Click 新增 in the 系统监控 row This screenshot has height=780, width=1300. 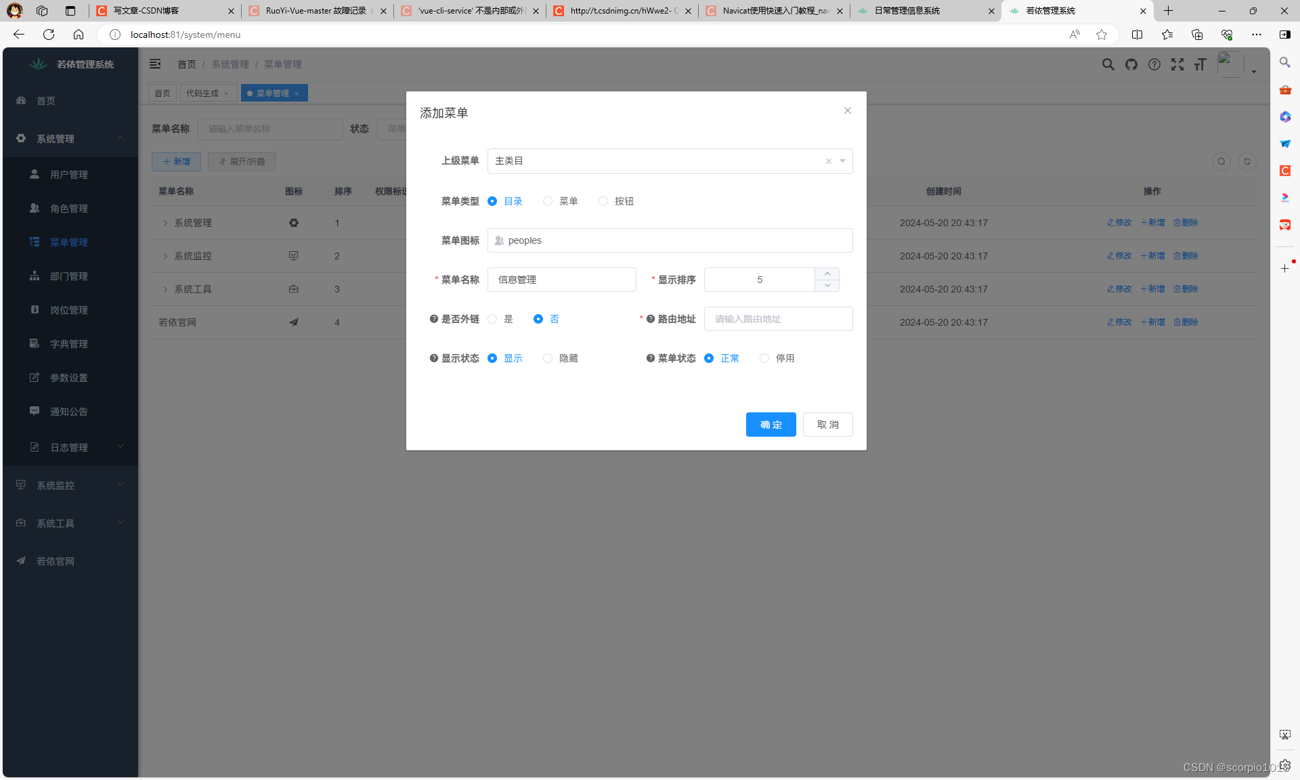pyautogui.click(x=1152, y=256)
